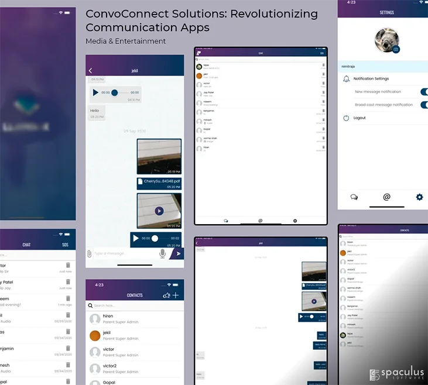Open contact victor2 in phone Contacts list

135,369
